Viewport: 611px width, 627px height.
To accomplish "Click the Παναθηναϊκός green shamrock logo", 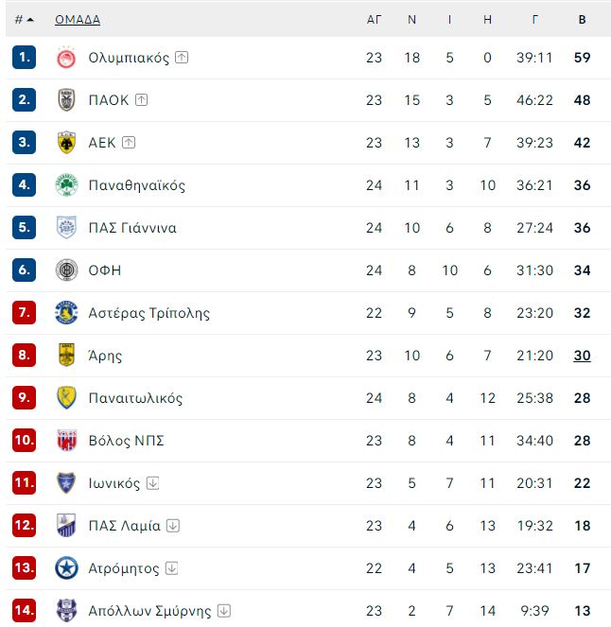I will pyautogui.click(x=66, y=185).
